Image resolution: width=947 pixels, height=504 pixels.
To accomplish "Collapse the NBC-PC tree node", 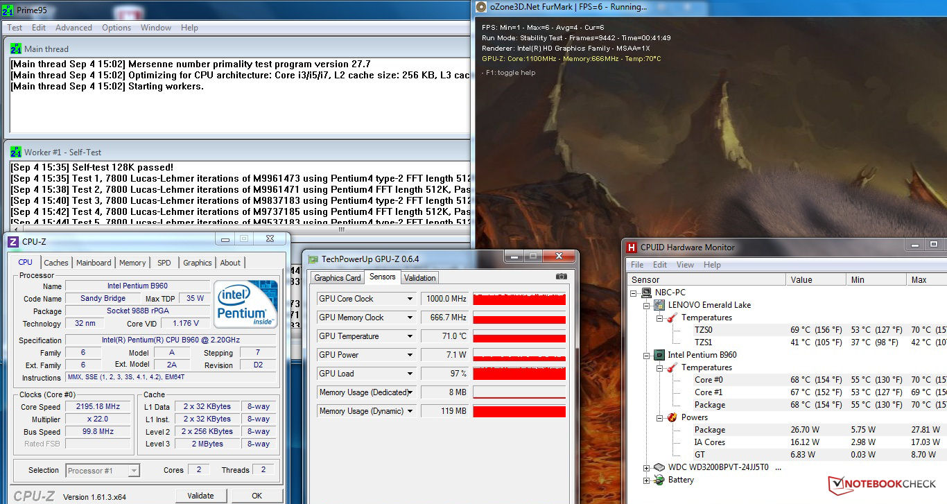I will (x=634, y=293).
